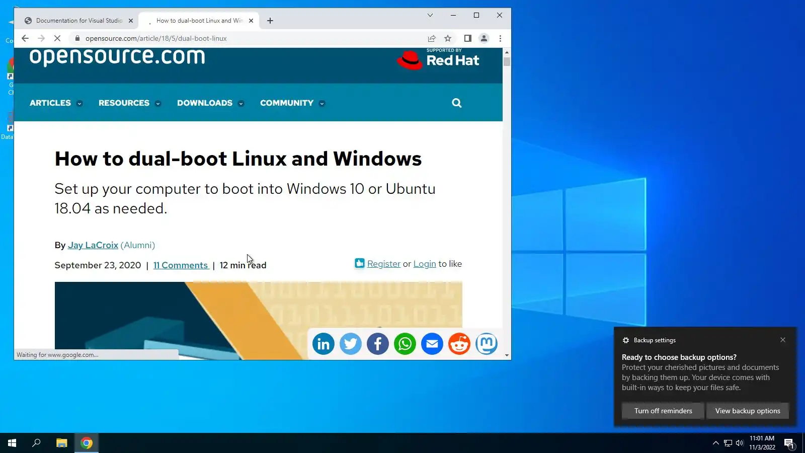The width and height of the screenshot is (805, 453).
Task: Click the Login link
Action: (425, 264)
